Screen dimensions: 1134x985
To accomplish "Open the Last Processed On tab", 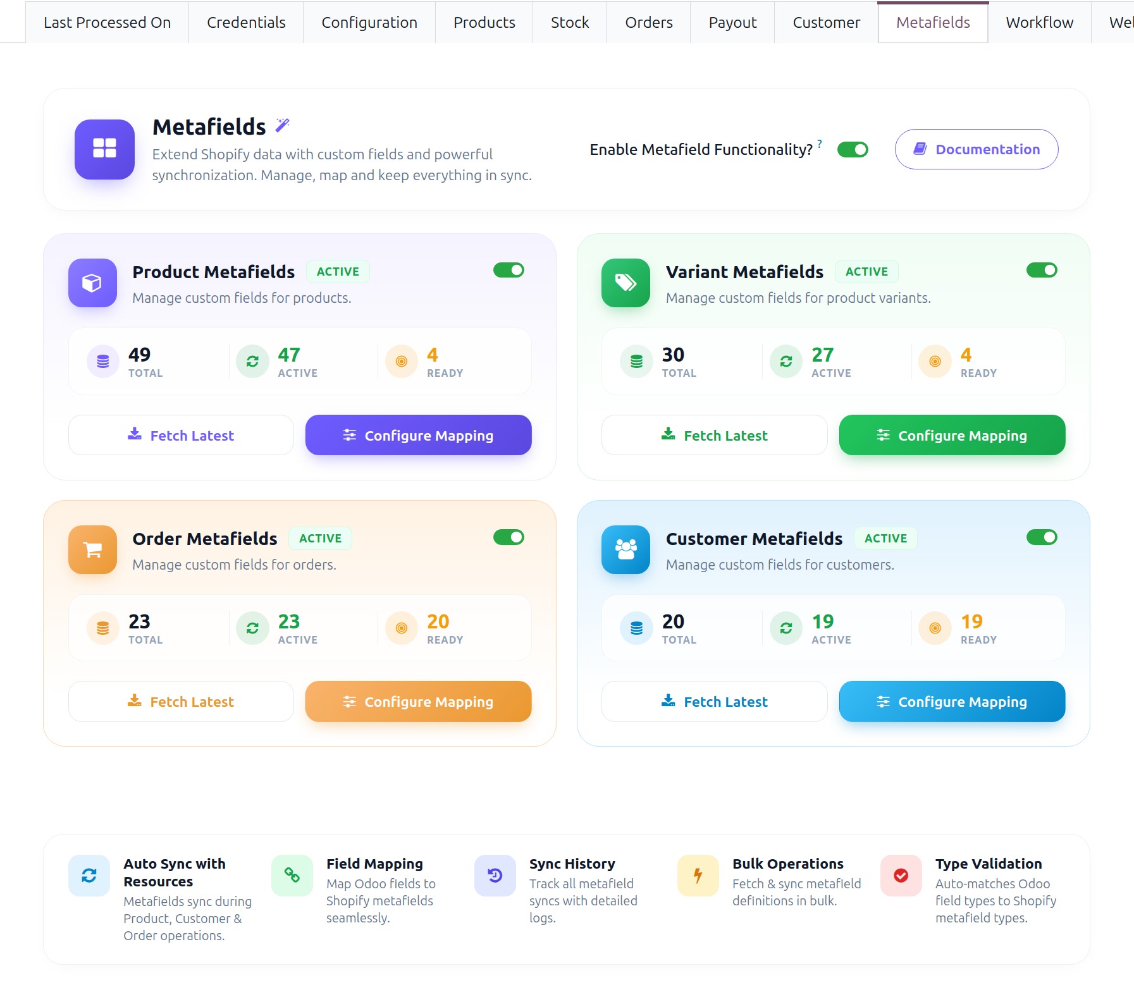I will click(x=108, y=22).
